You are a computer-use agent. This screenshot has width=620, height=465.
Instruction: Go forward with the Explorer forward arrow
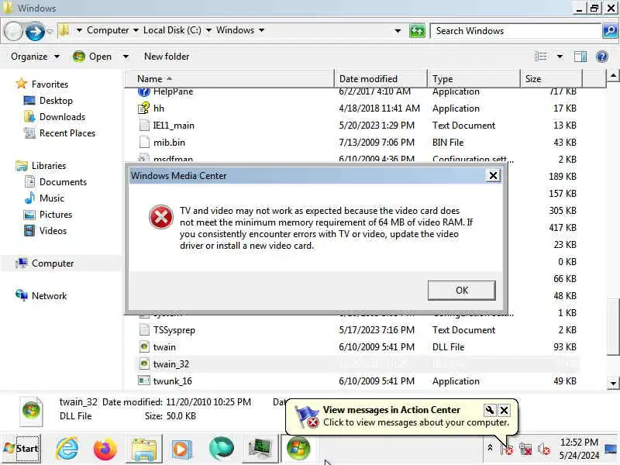[x=35, y=31]
